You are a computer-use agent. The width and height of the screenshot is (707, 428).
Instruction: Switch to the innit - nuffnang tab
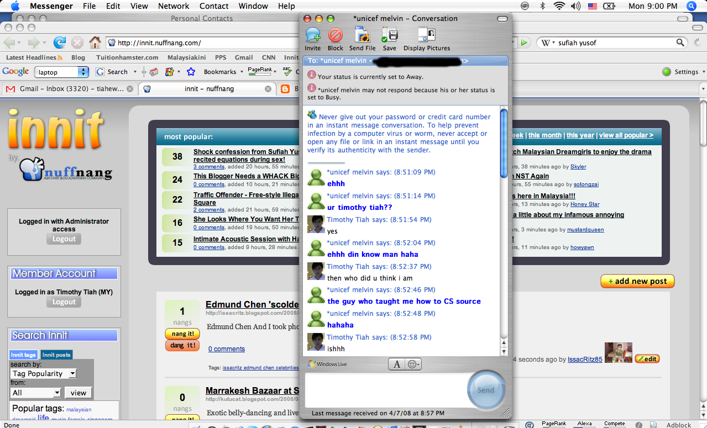[208, 88]
